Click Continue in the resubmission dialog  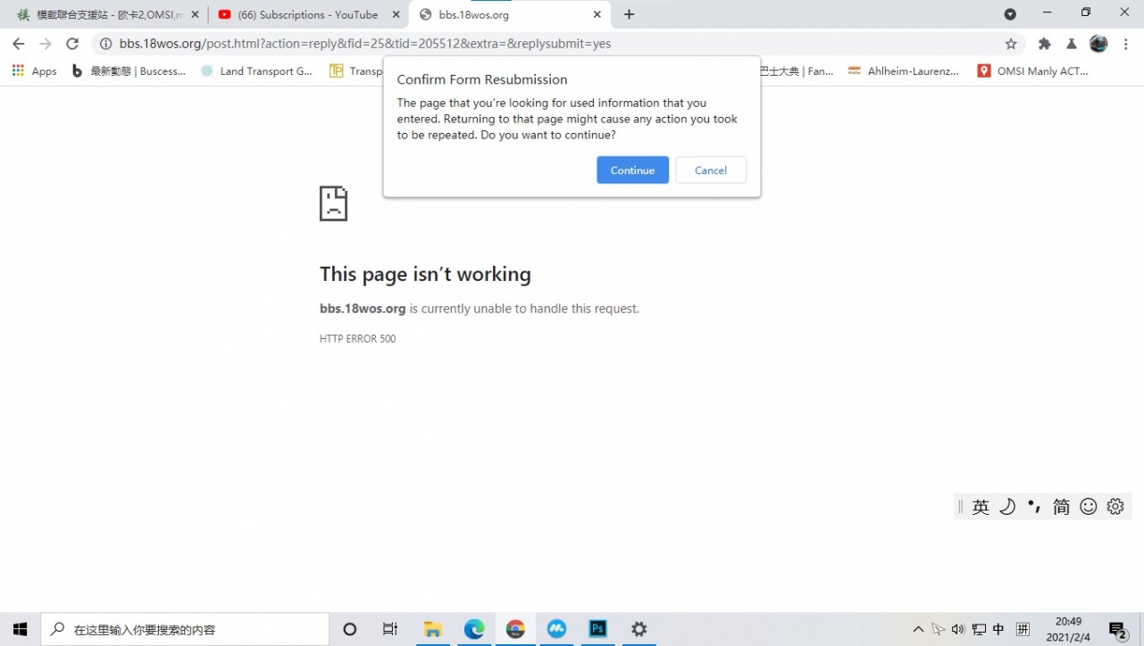click(632, 170)
